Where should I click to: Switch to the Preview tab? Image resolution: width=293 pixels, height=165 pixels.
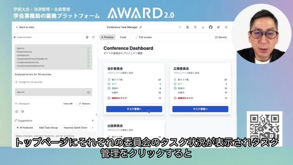click(108, 37)
